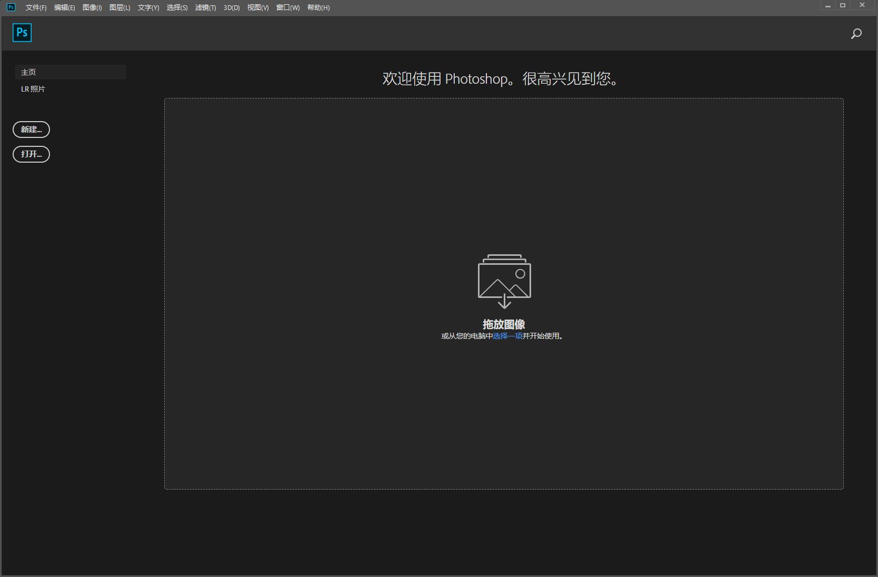The image size is (878, 577).
Task: Open the 编辑(E) menu
Action: [x=64, y=7]
